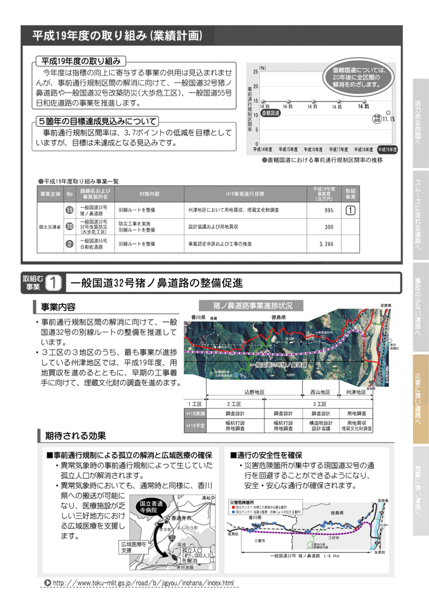This screenshot has height=607, width=429.
Task: Click the 構造物設計 設計協議 cell
Action: click(x=321, y=426)
